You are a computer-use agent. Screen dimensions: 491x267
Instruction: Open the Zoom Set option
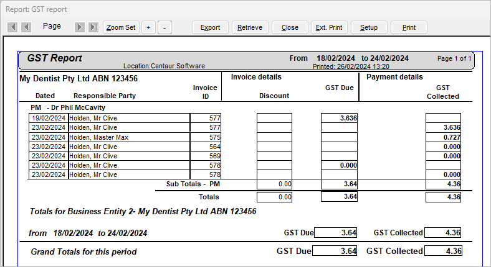point(121,27)
